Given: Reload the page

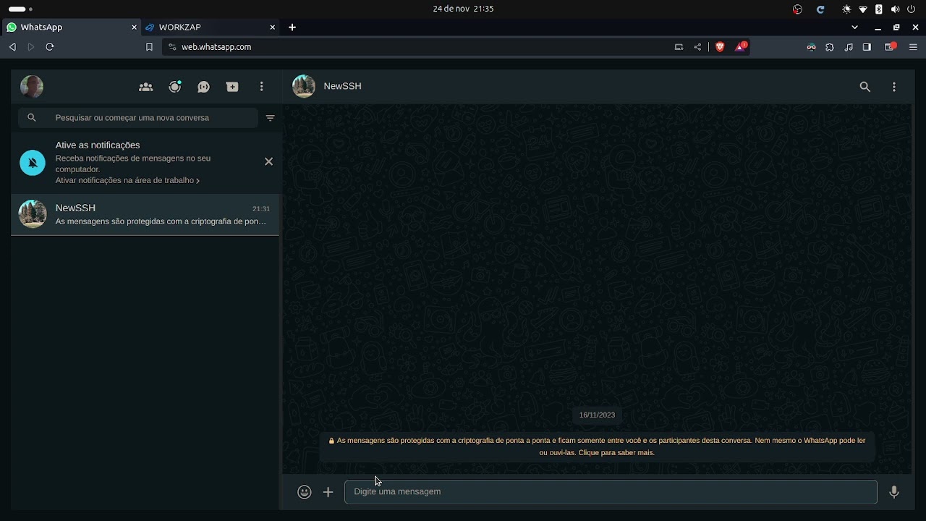Looking at the screenshot, I should [50, 46].
